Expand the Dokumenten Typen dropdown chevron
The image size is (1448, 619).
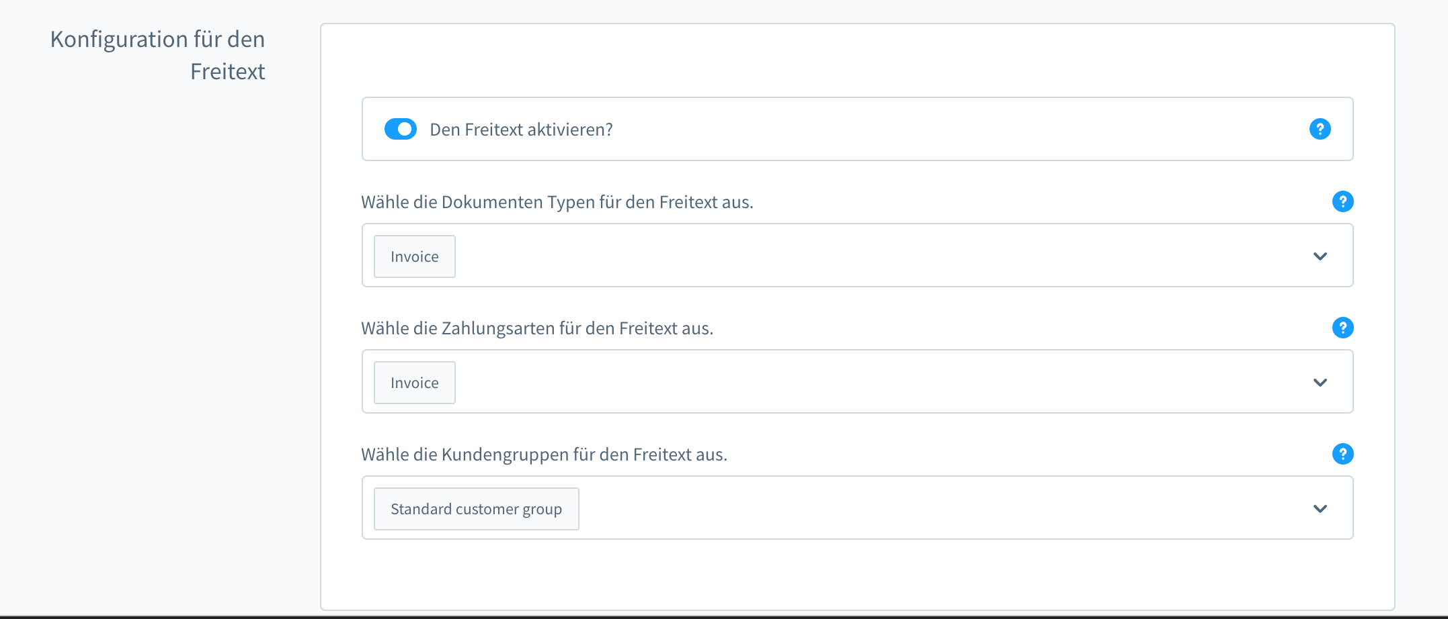(x=1320, y=256)
